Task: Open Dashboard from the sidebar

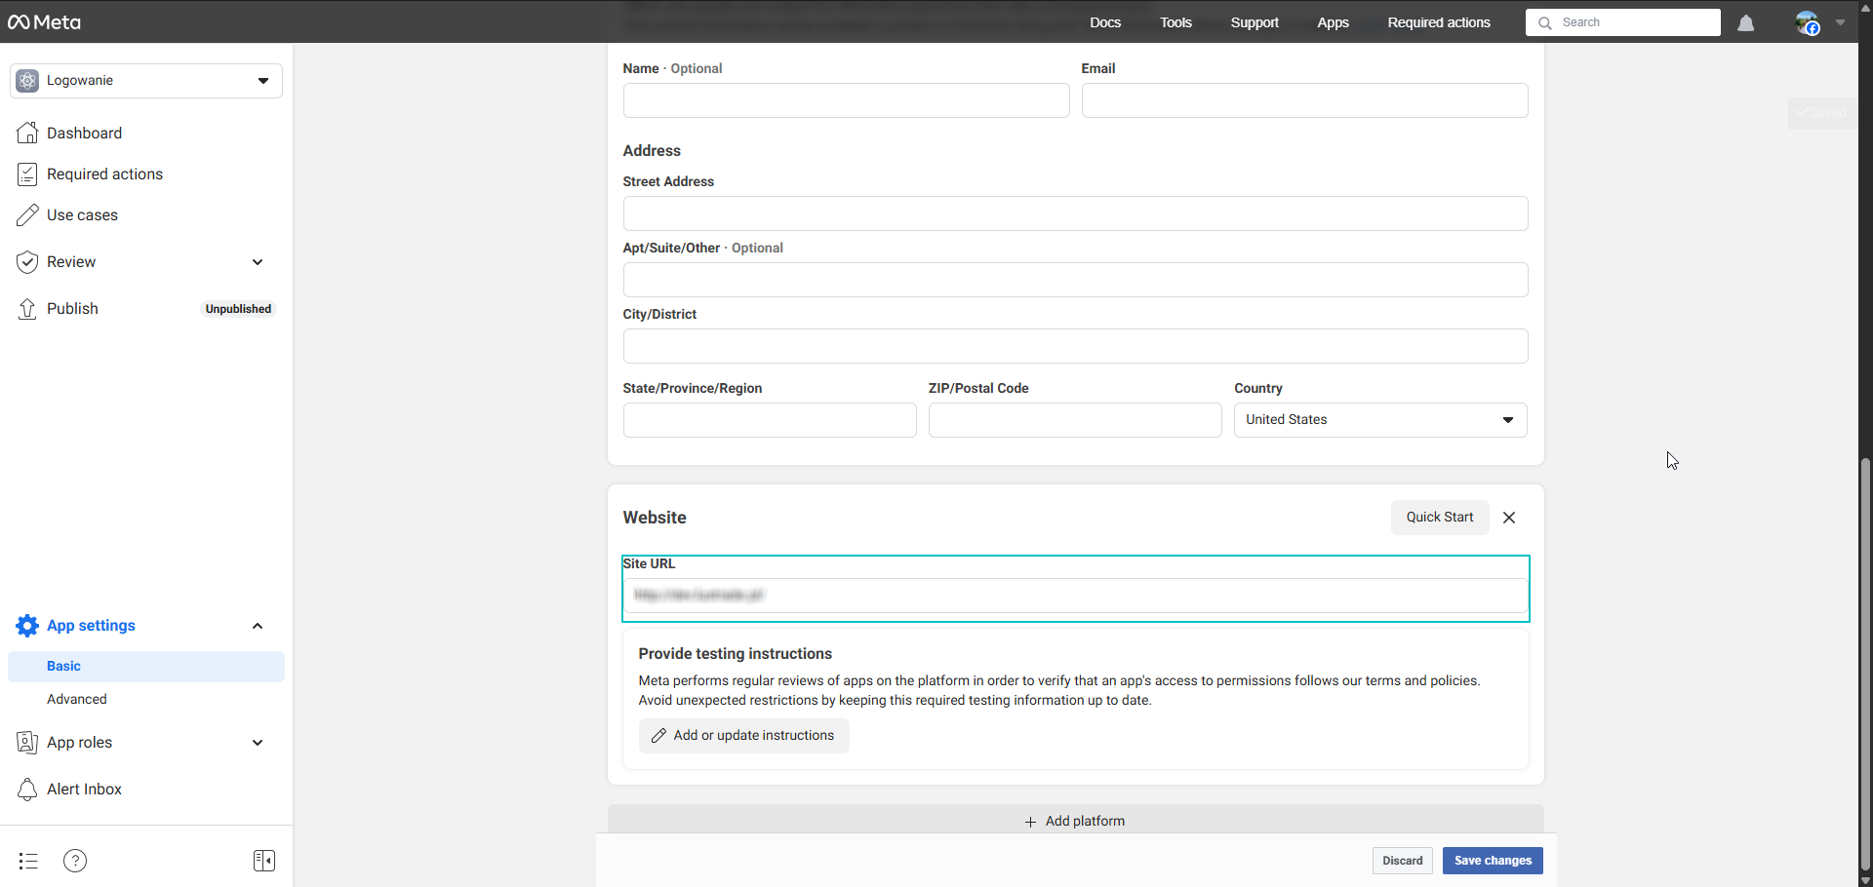Action: [84, 134]
